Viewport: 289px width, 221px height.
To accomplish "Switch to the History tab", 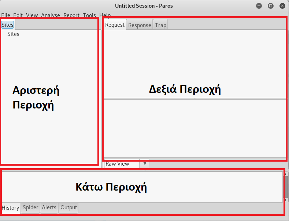I will pyautogui.click(x=11, y=208).
